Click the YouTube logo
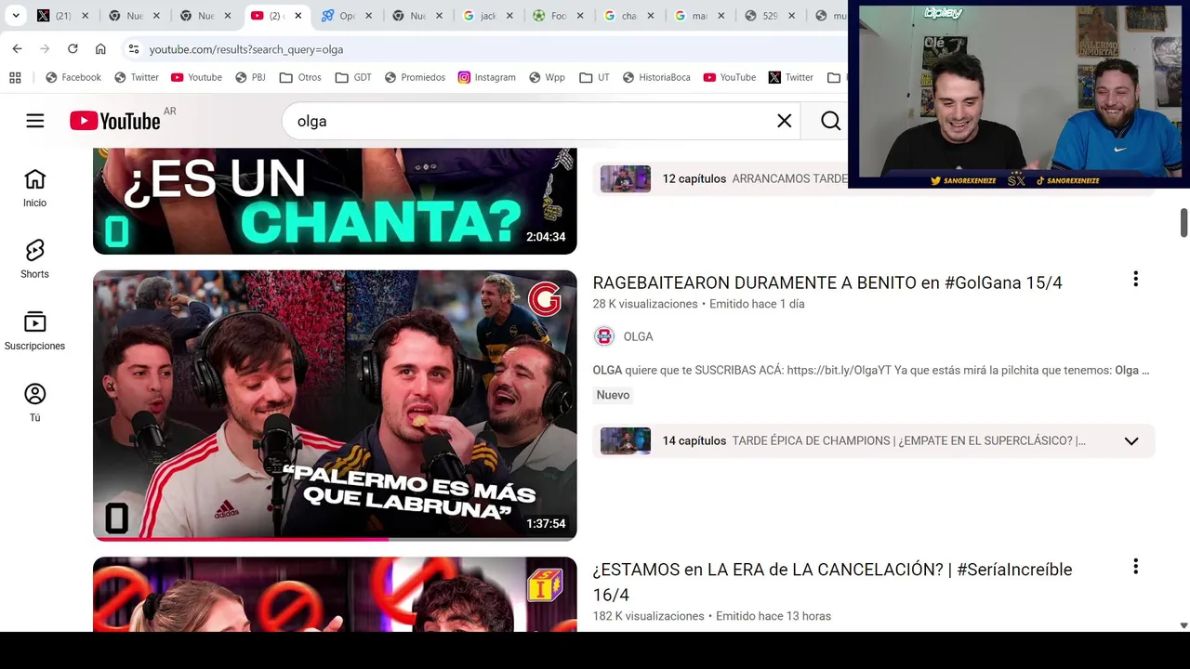 (x=115, y=121)
